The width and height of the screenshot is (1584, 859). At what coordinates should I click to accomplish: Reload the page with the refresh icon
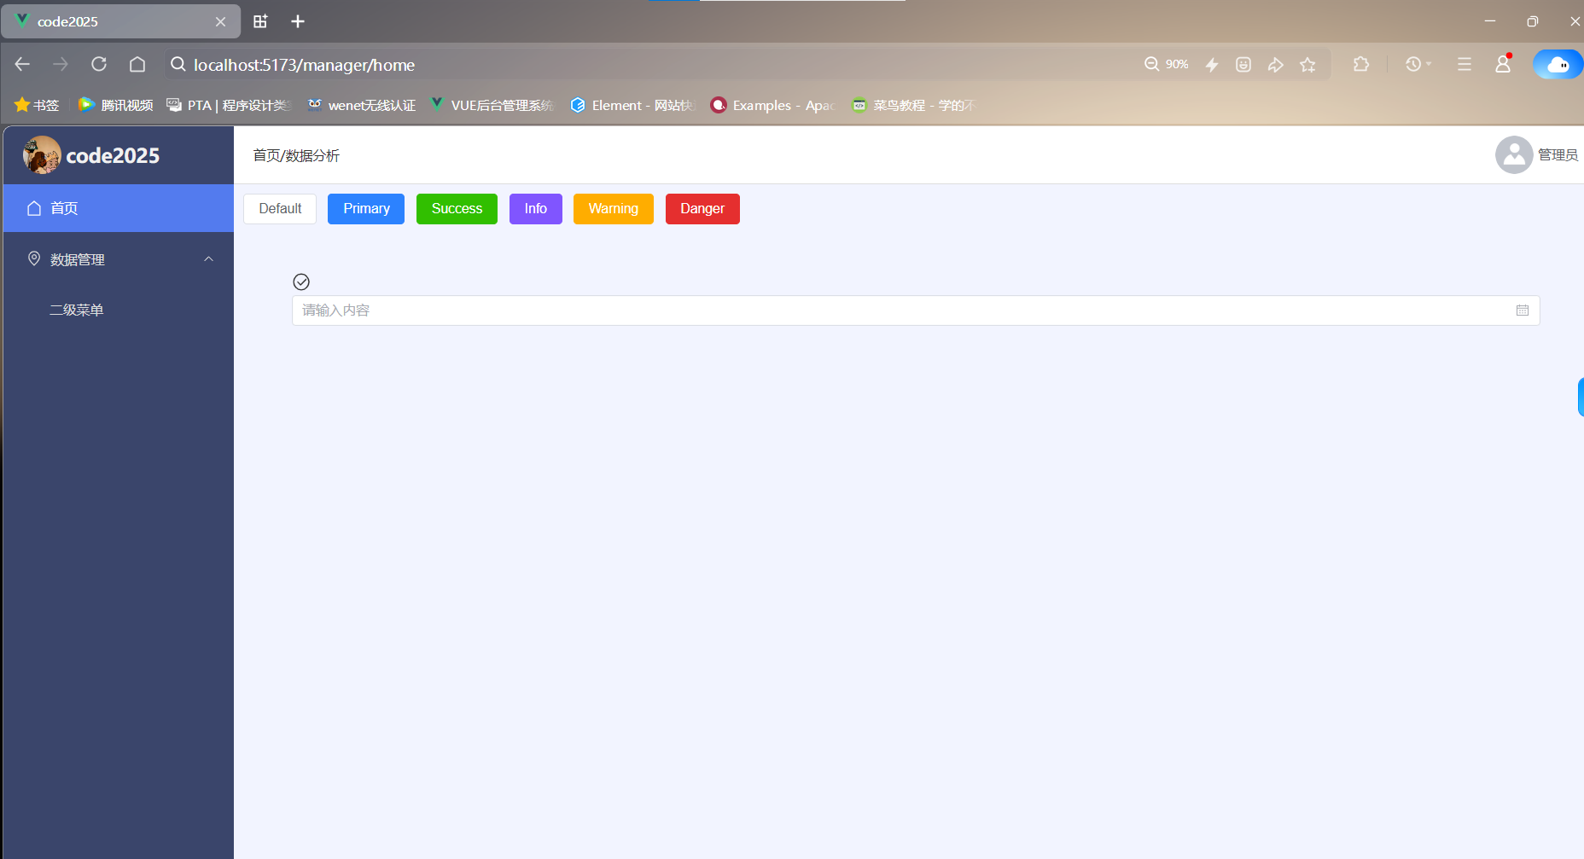pyautogui.click(x=98, y=64)
